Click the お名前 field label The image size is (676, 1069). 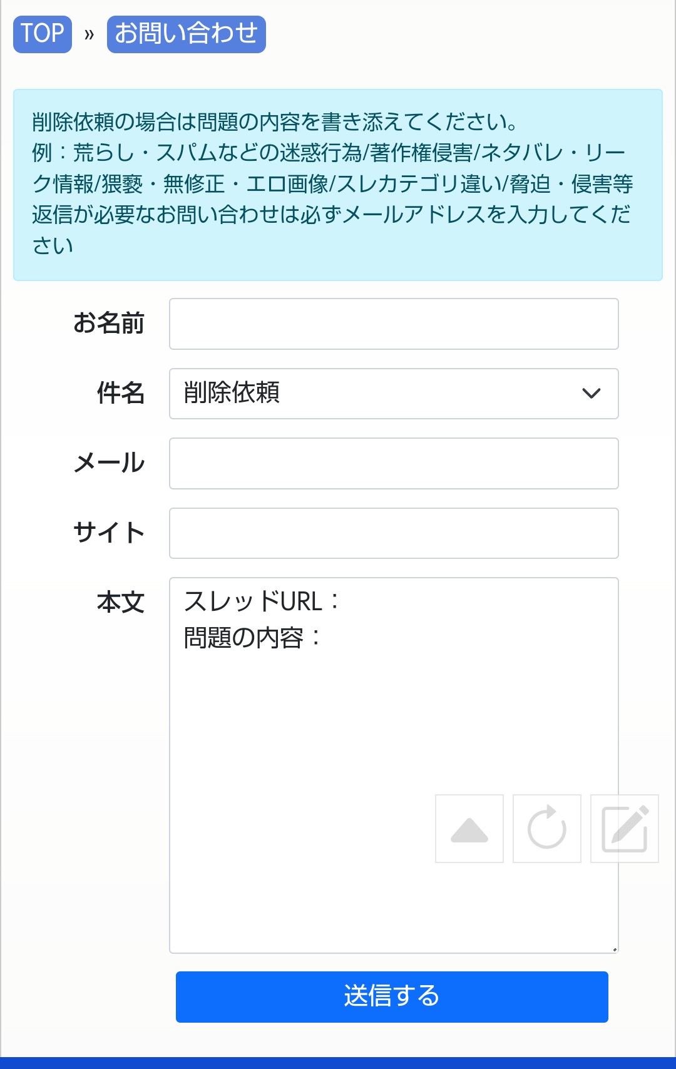[x=109, y=324]
